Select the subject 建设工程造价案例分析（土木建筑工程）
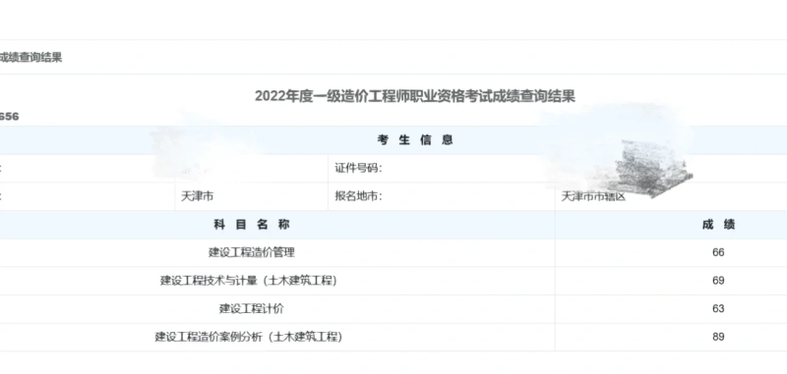Viewport: 787px width, 374px height. coord(249,337)
